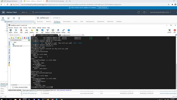Click the green refresh icon in SFTP toolbar

tap(18, 38)
